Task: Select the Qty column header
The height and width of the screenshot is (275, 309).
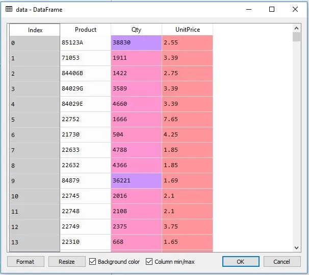Action: click(x=136, y=30)
